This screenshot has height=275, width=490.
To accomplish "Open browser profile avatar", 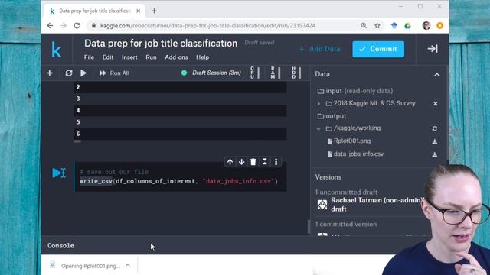I will (x=426, y=25).
